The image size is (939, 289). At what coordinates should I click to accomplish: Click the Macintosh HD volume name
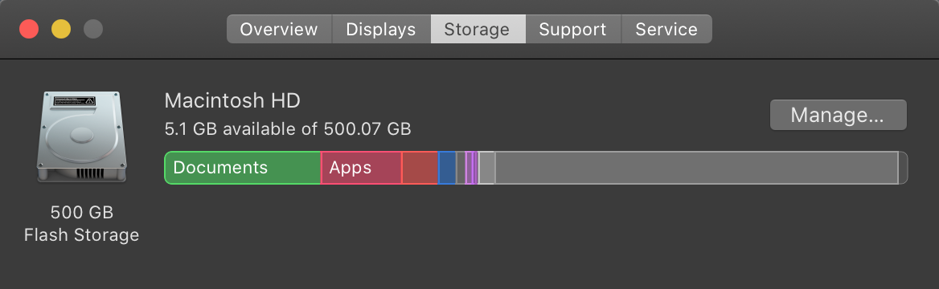click(232, 100)
